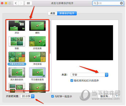The height and width of the screenshot is (106, 126).
Task: Click the 滑动面板 label text
Action: 37,64
